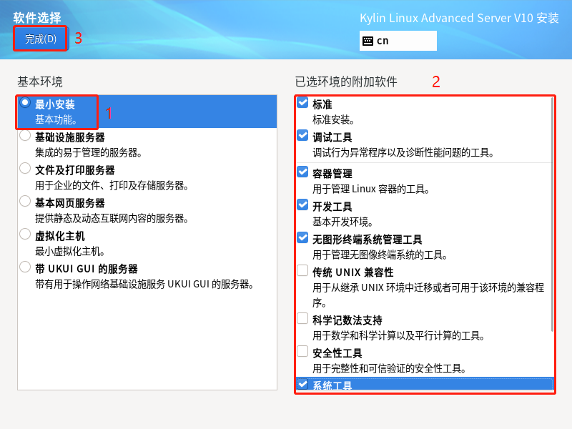This screenshot has height=429, width=572.
Task: Check the 科学记数法支持 checkbox
Action: (302, 318)
